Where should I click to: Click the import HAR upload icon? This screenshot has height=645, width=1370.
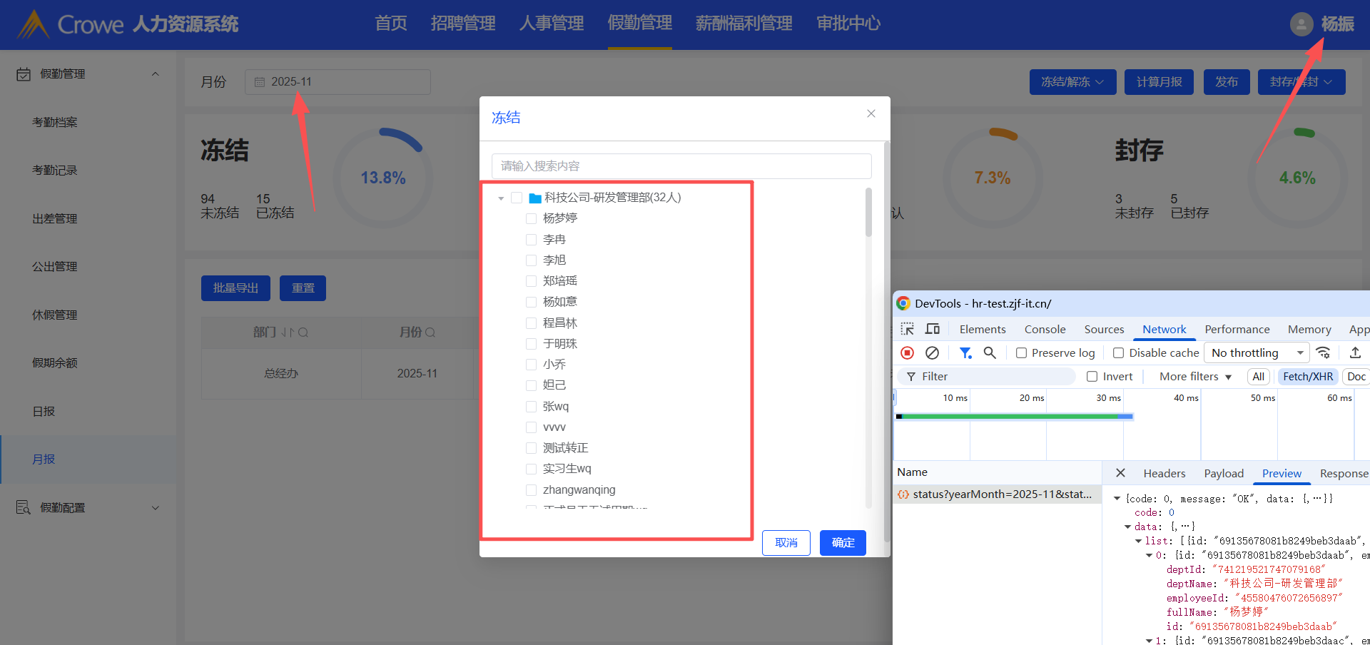click(1355, 352)
